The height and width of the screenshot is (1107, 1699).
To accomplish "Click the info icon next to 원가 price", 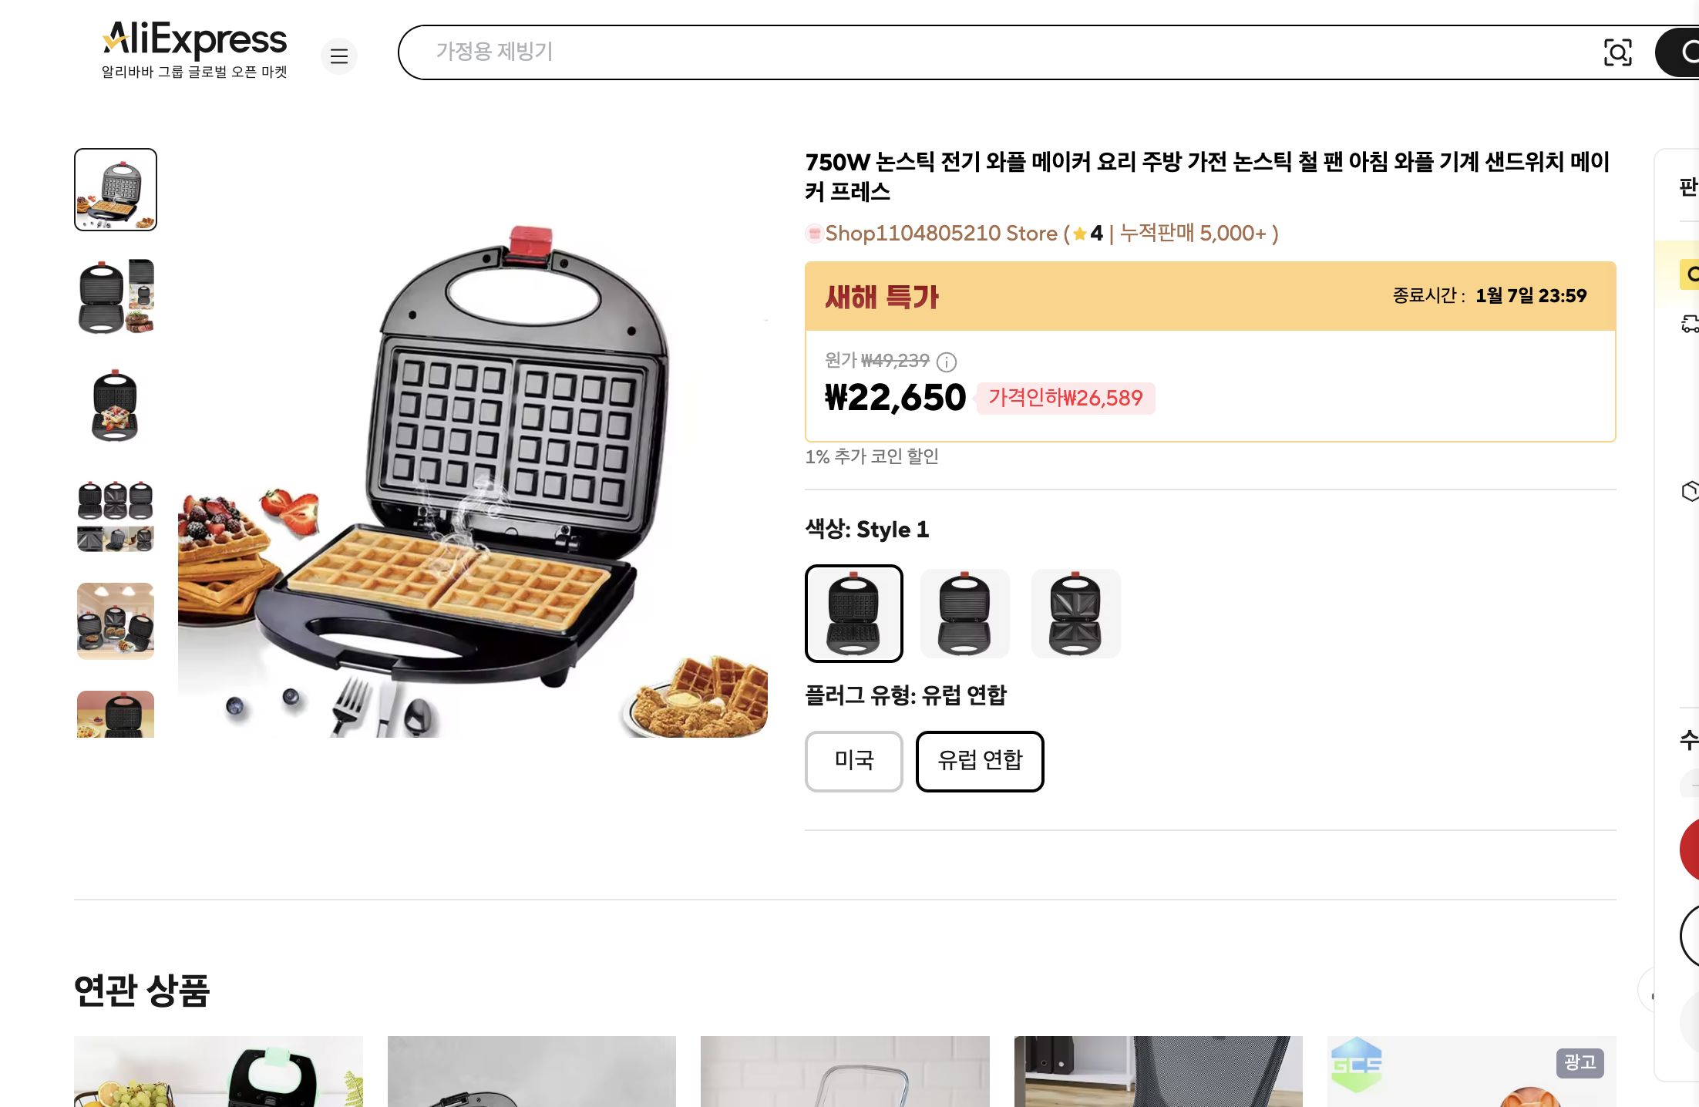I will tap(947, 362).
